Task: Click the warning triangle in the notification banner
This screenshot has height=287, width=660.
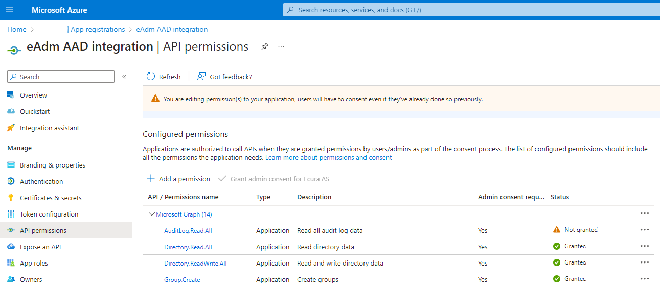Action: (155, 99)
